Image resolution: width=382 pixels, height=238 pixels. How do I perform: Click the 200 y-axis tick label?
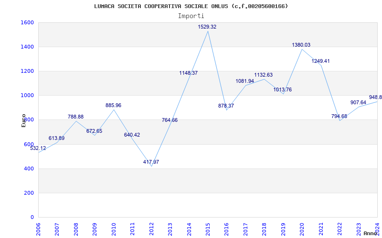pos(29,193)
